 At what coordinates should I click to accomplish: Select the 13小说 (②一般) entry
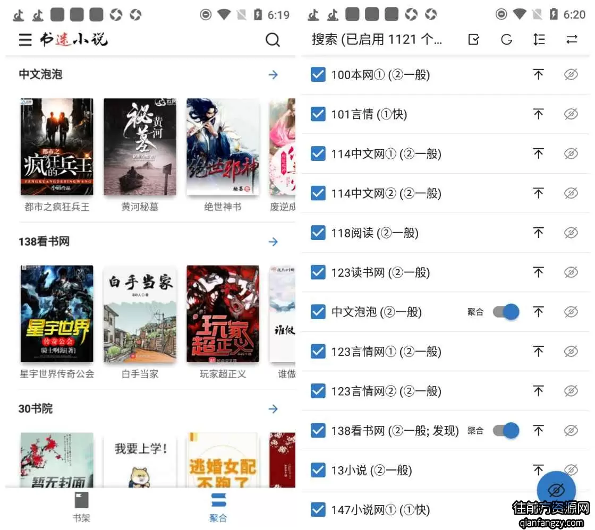(x=371, y=471)
